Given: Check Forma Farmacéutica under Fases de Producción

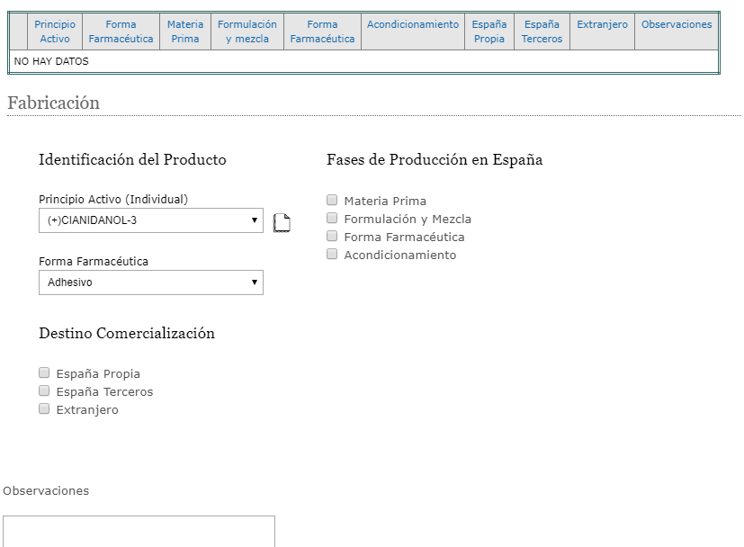Looking at the screenshot, I should [x=332, y=237].
